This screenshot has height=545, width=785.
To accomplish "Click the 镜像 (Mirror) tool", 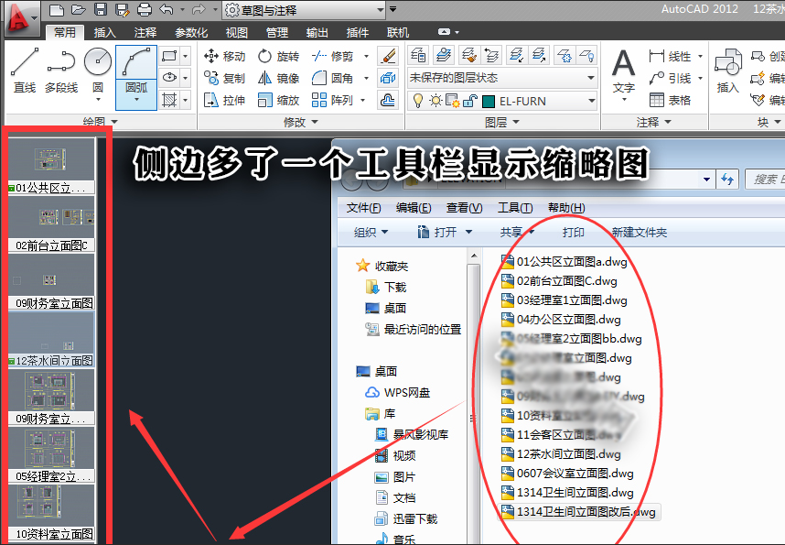I will 278,79.
